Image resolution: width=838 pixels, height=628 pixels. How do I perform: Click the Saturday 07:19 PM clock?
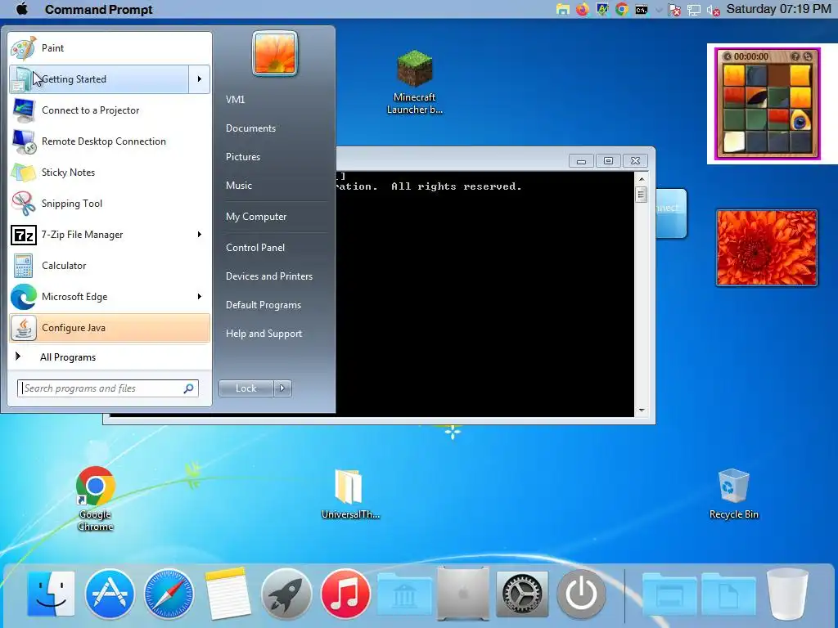tap(779, 9)
